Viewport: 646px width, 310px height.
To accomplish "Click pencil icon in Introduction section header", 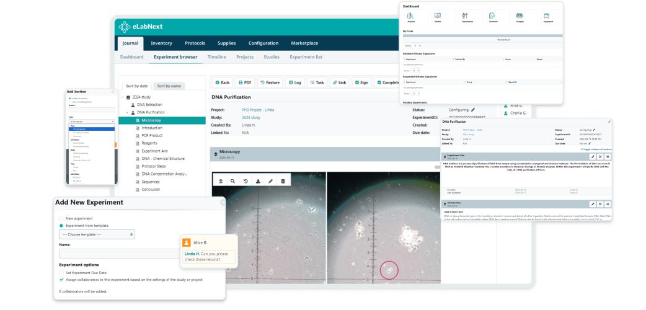I will click(593, 203).
